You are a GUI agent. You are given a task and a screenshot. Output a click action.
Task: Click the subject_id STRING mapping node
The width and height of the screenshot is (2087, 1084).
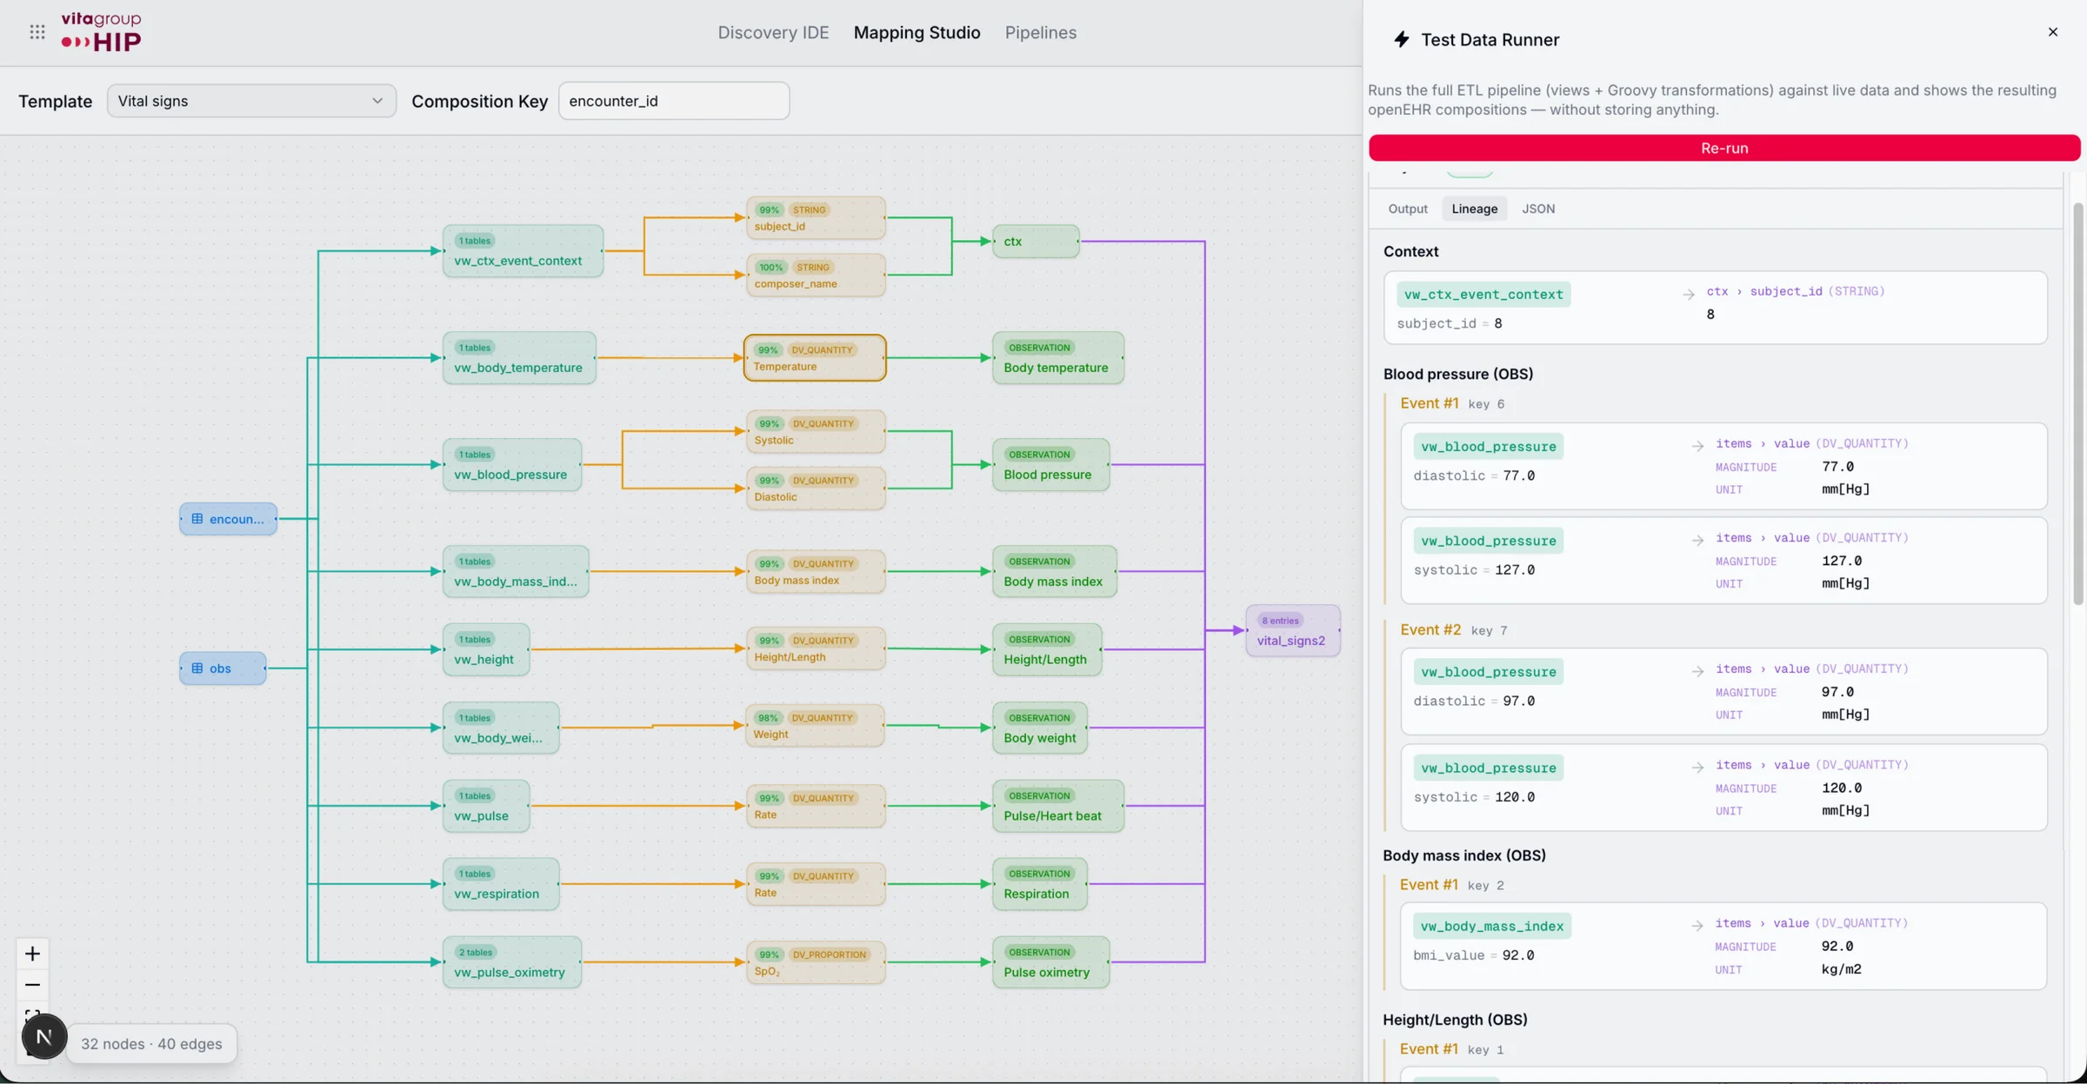tap(815, 218)
